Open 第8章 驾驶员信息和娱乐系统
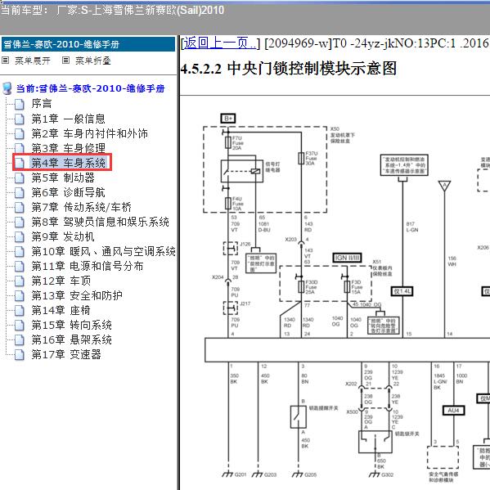490x490 pixels. pyautogui.click(x=100, y=222)
